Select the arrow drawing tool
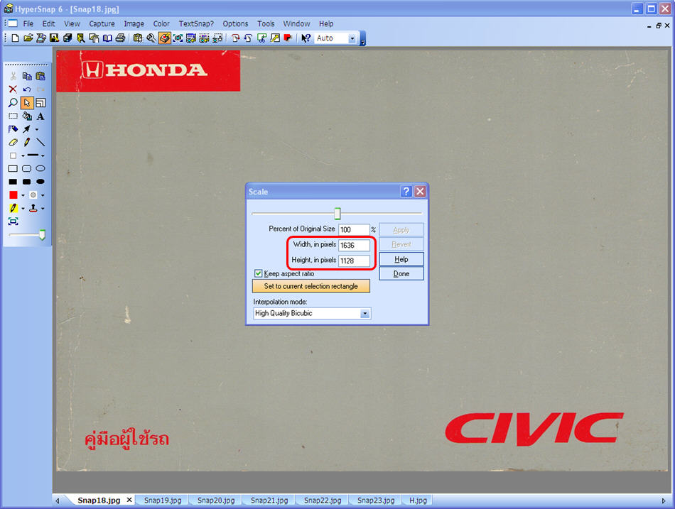Viewport: 675px width, 509px height. (27, 129)
